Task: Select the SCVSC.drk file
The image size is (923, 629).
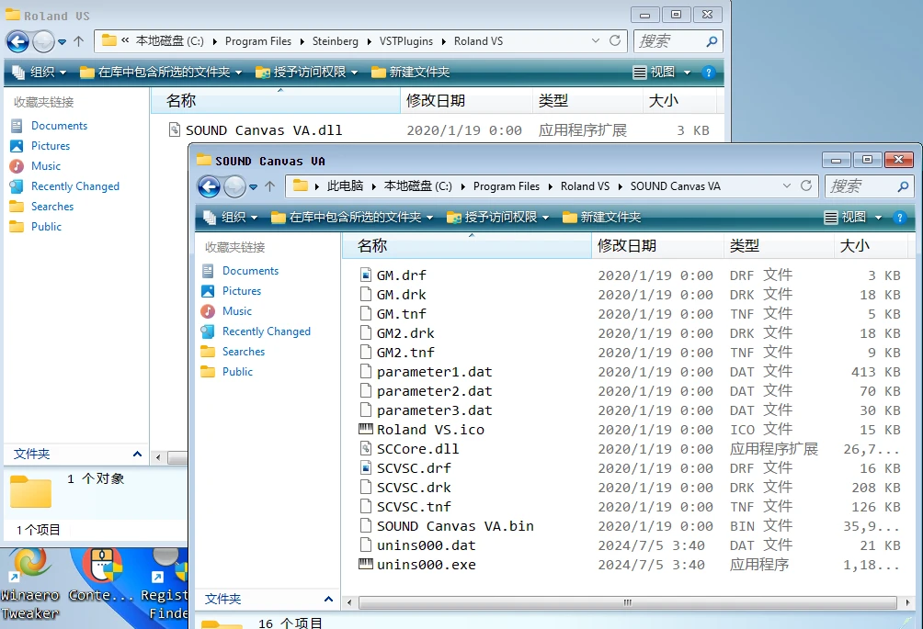Action: click(x=414, y=488)
